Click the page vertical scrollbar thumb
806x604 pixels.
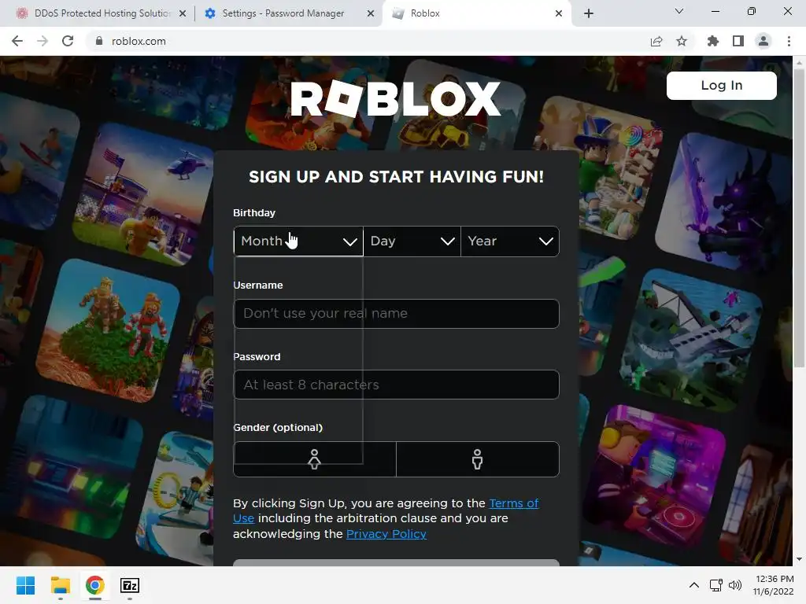point(799,219)
